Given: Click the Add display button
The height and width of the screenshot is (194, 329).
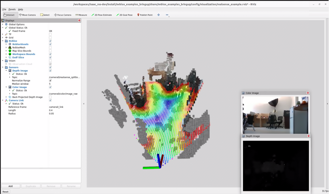Looking at the screenshot, I should [x=11, y=186].
